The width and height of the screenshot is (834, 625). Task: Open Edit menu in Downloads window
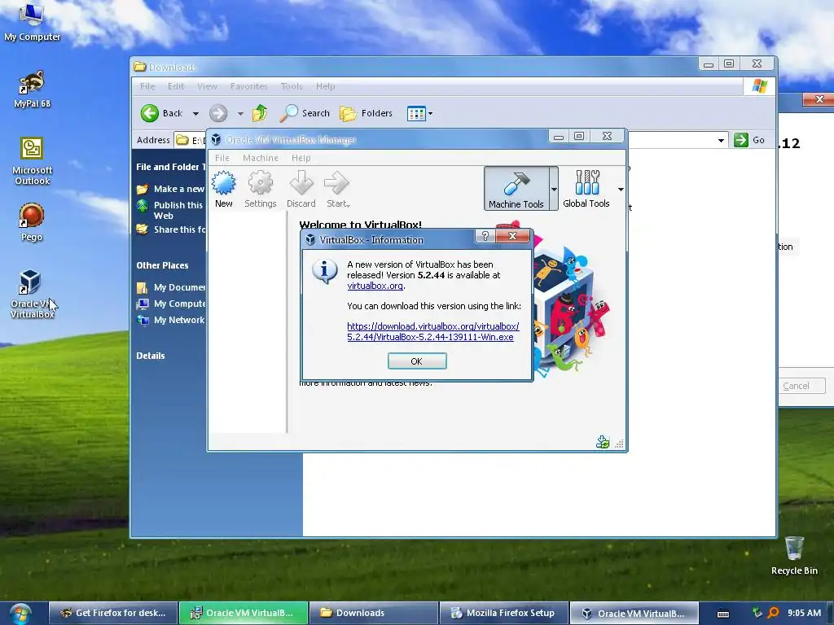tap(176, 86)
